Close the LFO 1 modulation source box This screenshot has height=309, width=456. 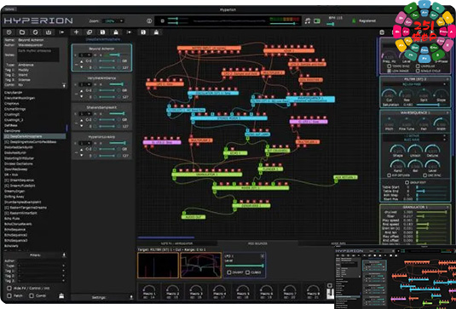tap(262, 256)
